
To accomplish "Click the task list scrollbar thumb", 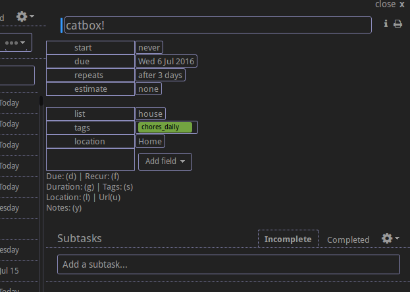I will [41, 100].
